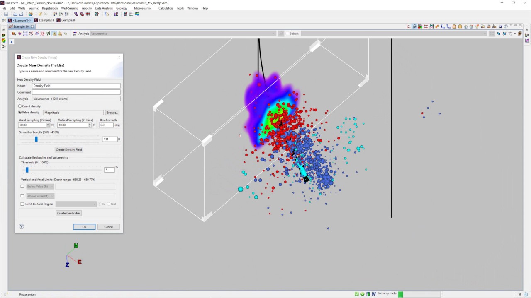Screen dimensions: 531x298
Task: Click the help icon at bottom-right status bar
Action: 526,294
